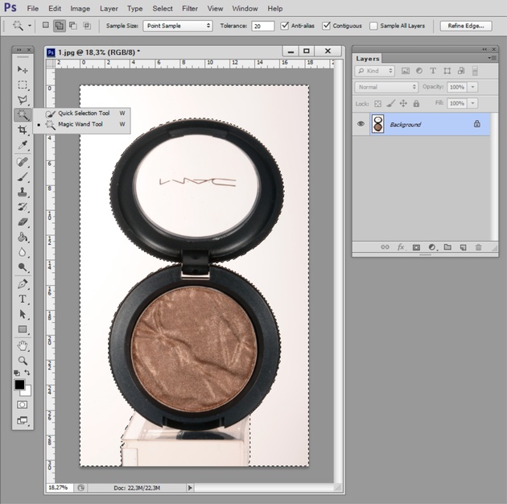Toggle Lock image pixels
This screenshot has height=504, width=507.
pos(390,104)
